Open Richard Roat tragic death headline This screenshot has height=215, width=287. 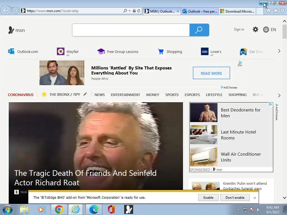pos(85,178)
